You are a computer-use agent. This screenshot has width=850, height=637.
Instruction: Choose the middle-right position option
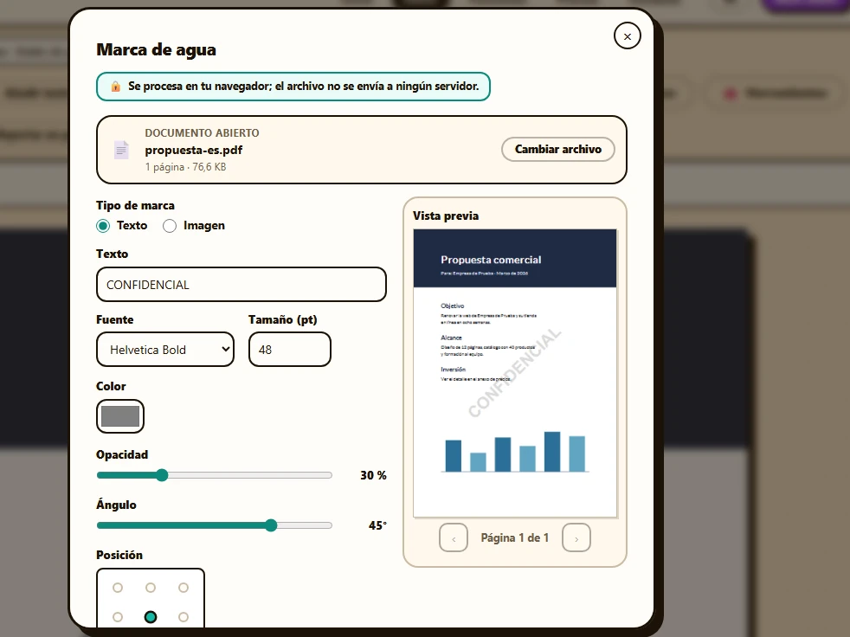184,617
